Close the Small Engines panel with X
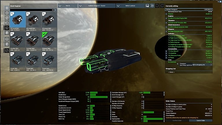Screen dimensions: 222x125 (56, 10)
